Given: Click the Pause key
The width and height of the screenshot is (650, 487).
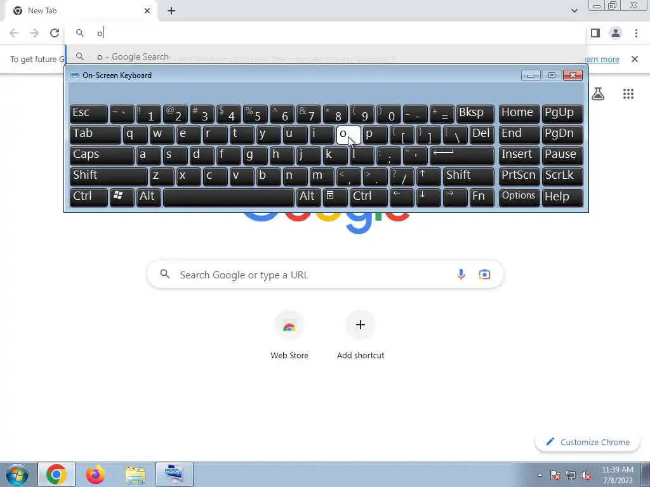Looking at the screenshot, I should click(562, 156).
